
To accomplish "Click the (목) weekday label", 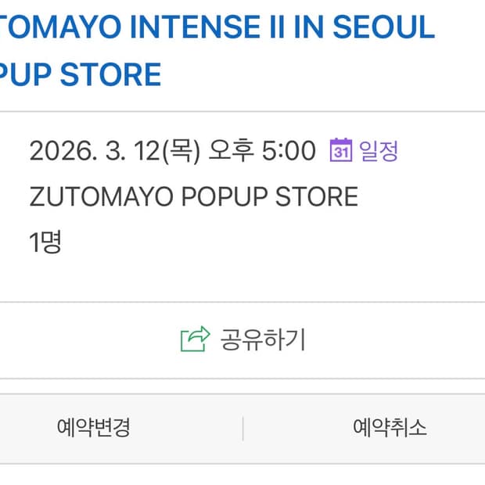I will [179, 150].
